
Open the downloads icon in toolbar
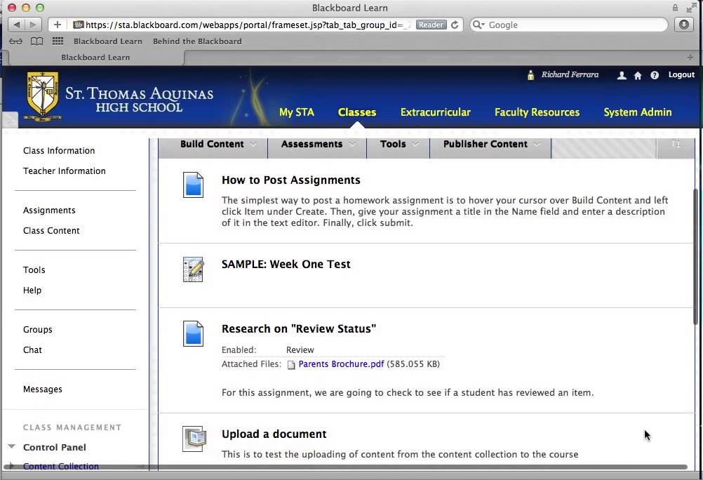pos(684,25)
